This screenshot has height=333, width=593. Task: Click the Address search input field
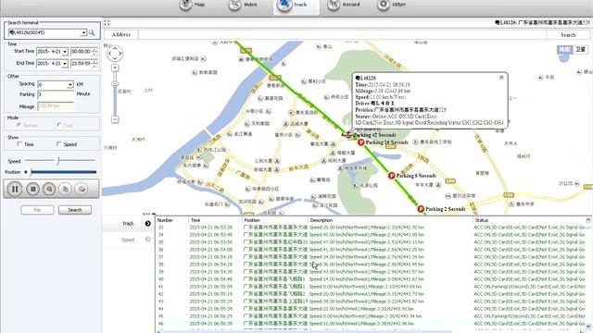tap(342, 35)
